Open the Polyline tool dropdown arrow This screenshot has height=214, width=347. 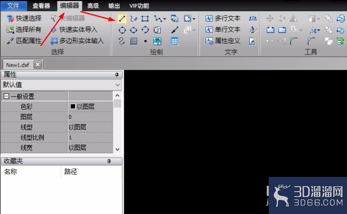click(x=164, y=19)
